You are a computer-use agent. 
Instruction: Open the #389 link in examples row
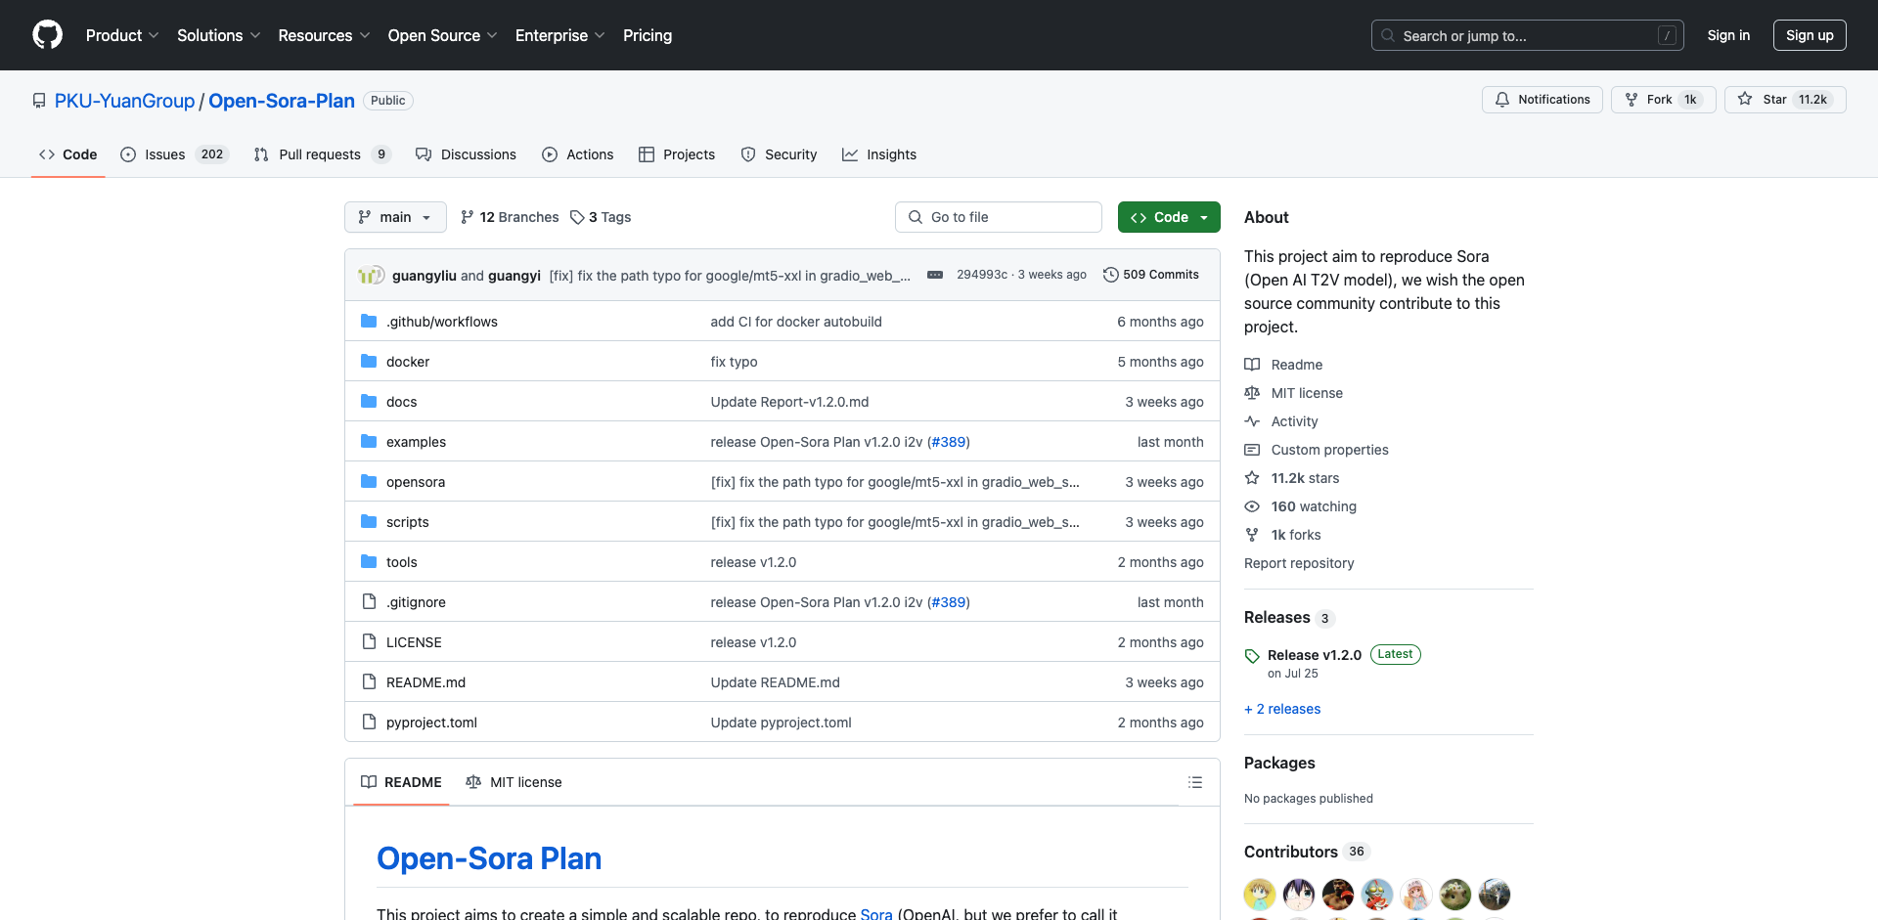coord(949,442)
